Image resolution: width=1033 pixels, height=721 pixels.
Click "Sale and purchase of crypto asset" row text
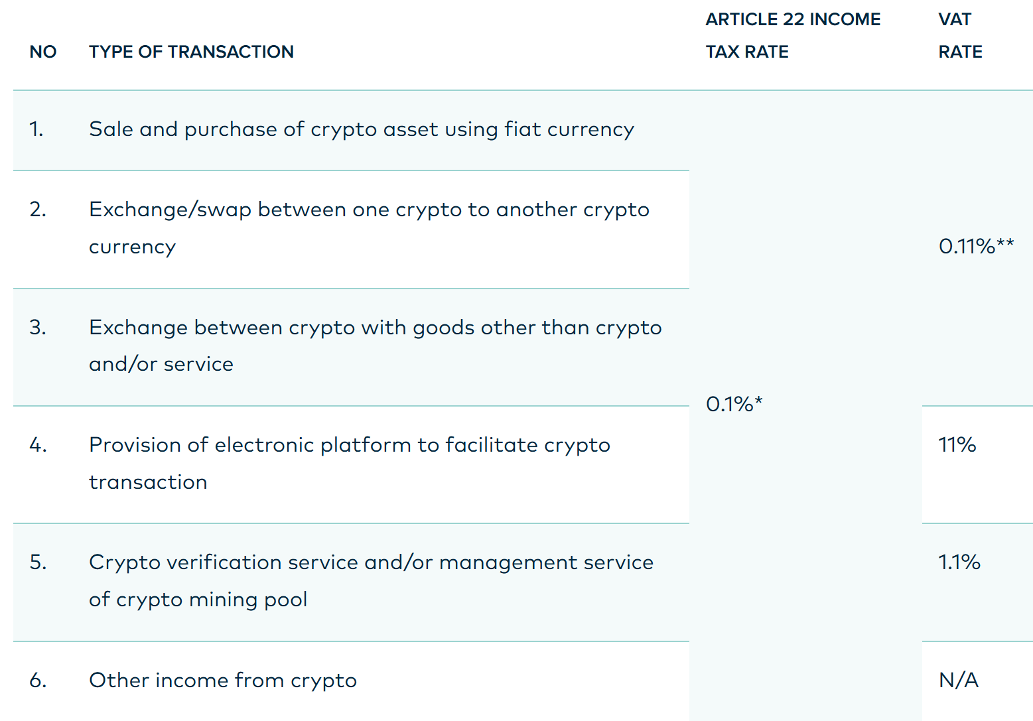click(361, 129)
